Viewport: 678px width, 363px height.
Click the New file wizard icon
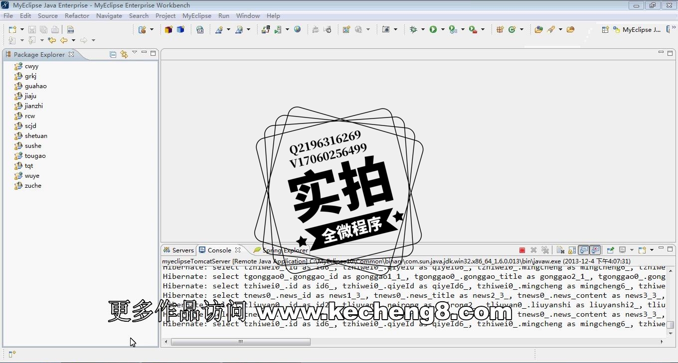coord(12,30)
